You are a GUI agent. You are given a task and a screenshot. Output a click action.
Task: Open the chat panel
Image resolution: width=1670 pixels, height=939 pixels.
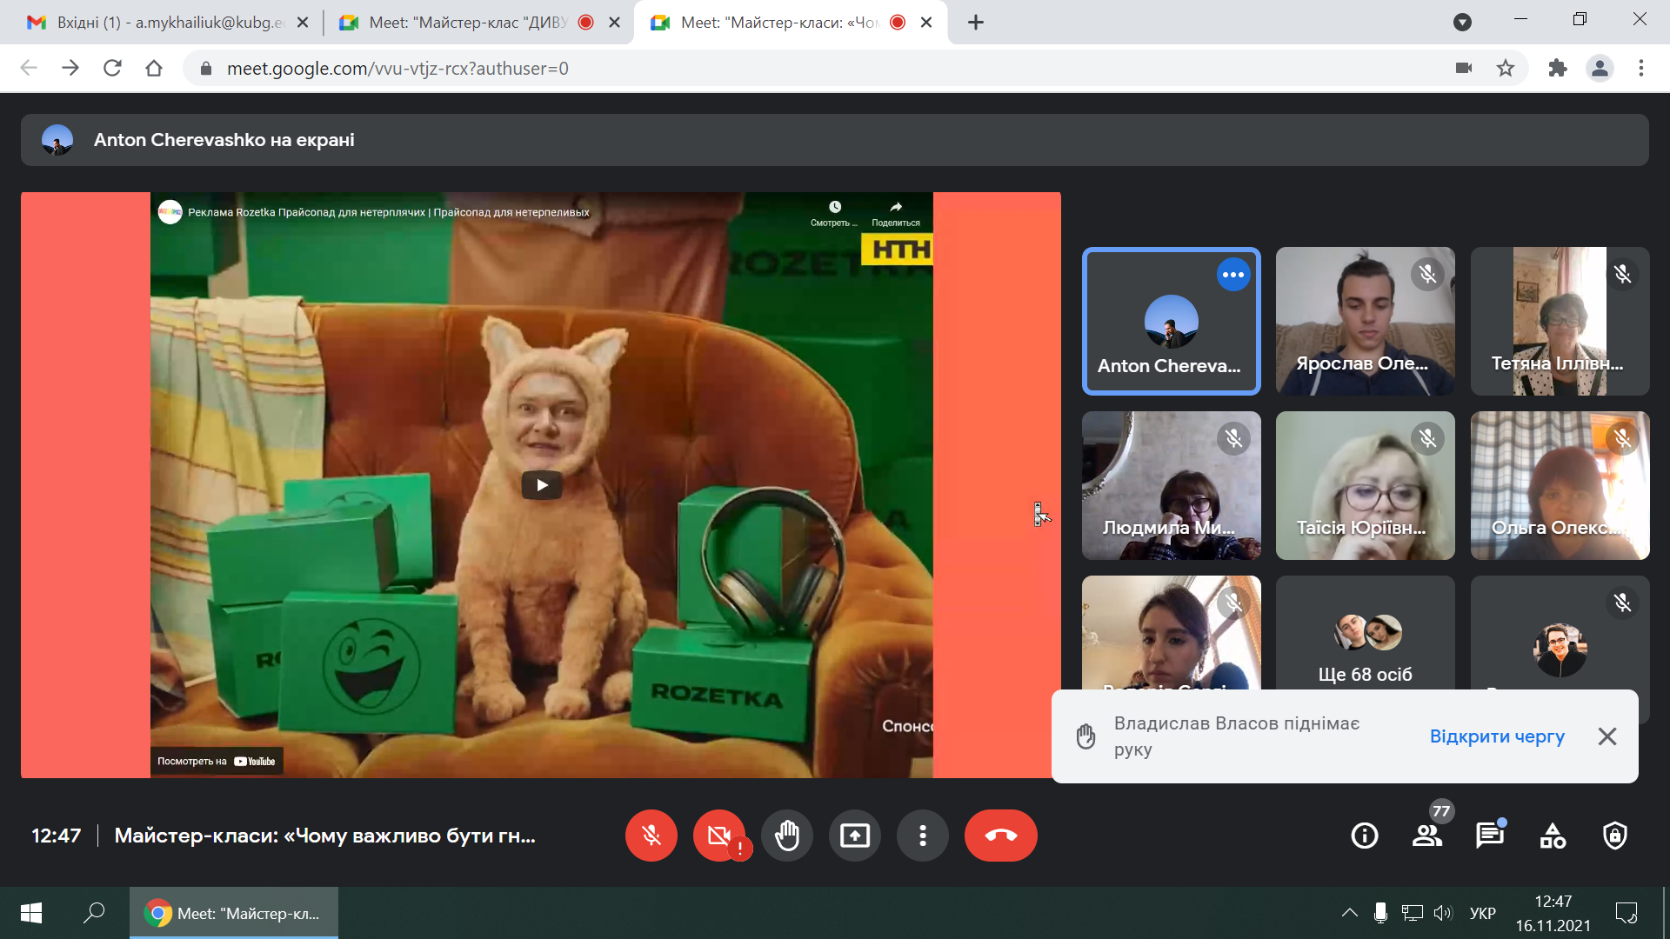click(1489, 836)
